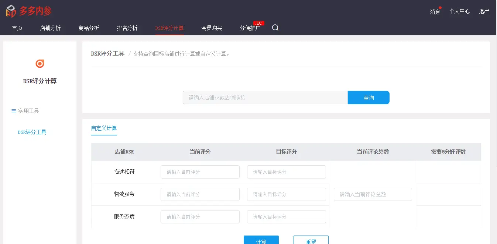Click the blue 查询 button
Screen dimensions: 497x244
(x=369, y=97)
